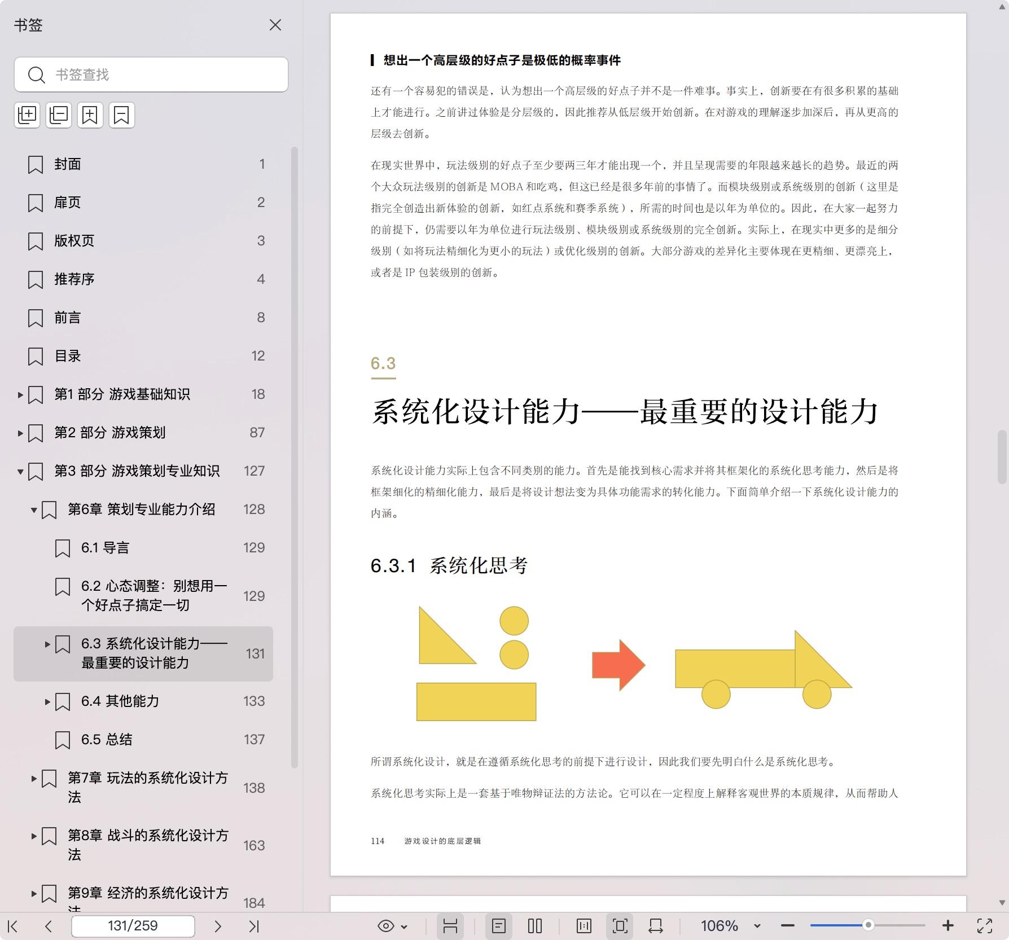Click scroll up arrow of document
This screenshot has width=1009, height=940.
click(1002, 6)
